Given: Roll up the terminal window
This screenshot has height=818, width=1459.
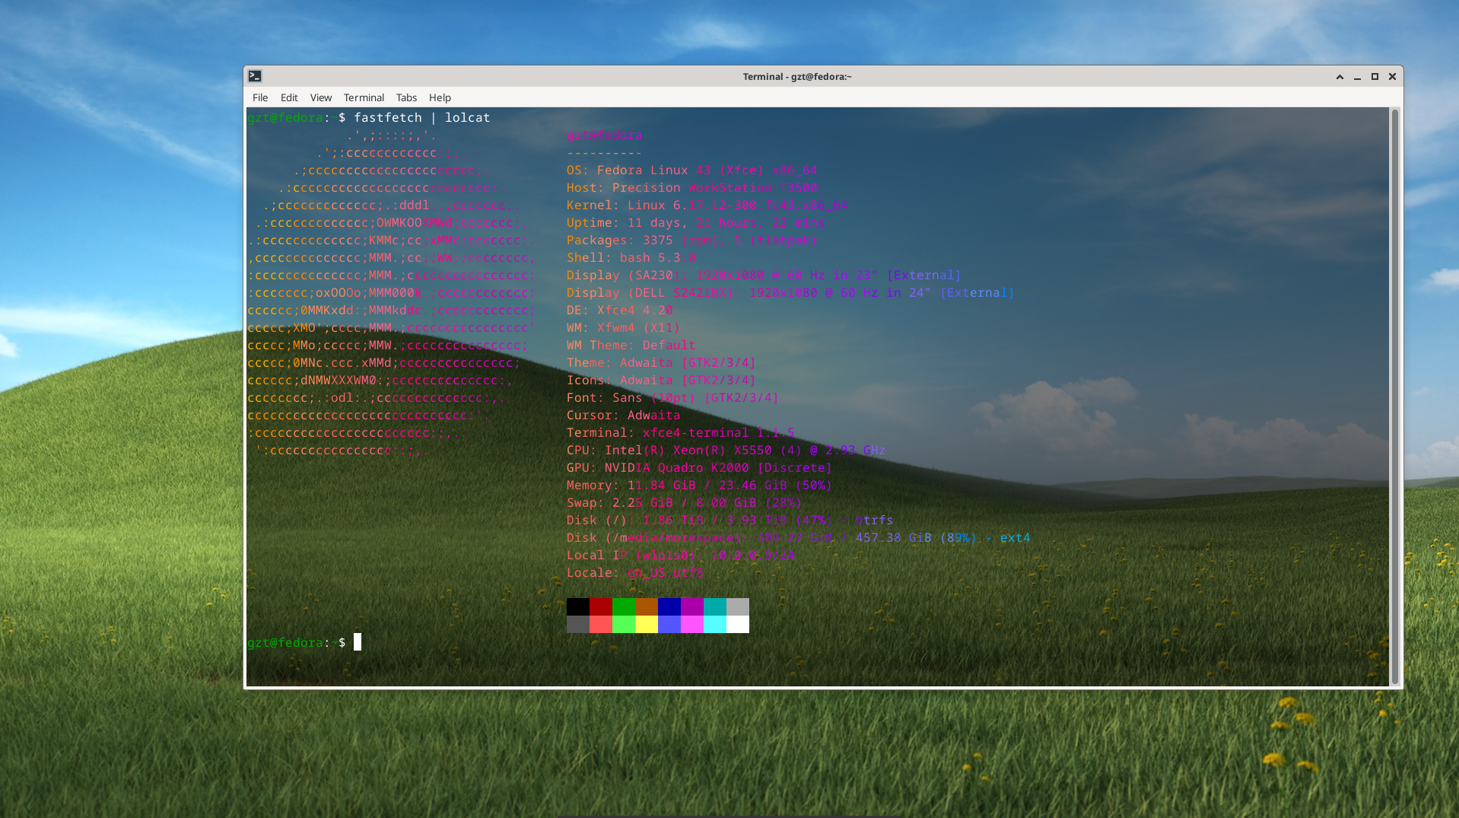Looking at the screenshot, I should 1340,77.
